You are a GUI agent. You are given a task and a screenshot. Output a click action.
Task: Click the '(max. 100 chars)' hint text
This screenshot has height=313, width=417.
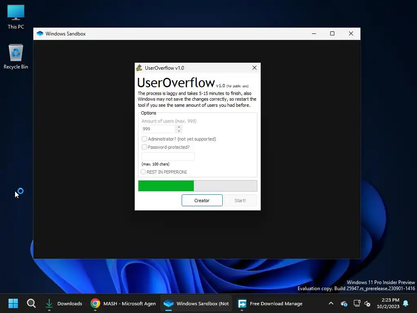[156, 164]
